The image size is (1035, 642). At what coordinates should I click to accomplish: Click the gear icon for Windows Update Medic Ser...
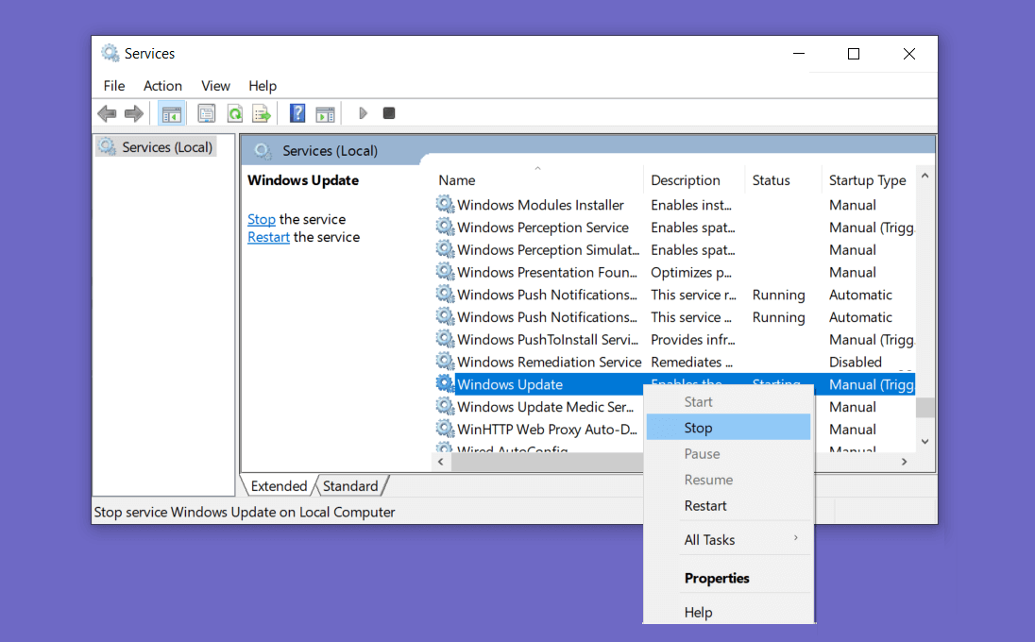[x=446, y=407]
